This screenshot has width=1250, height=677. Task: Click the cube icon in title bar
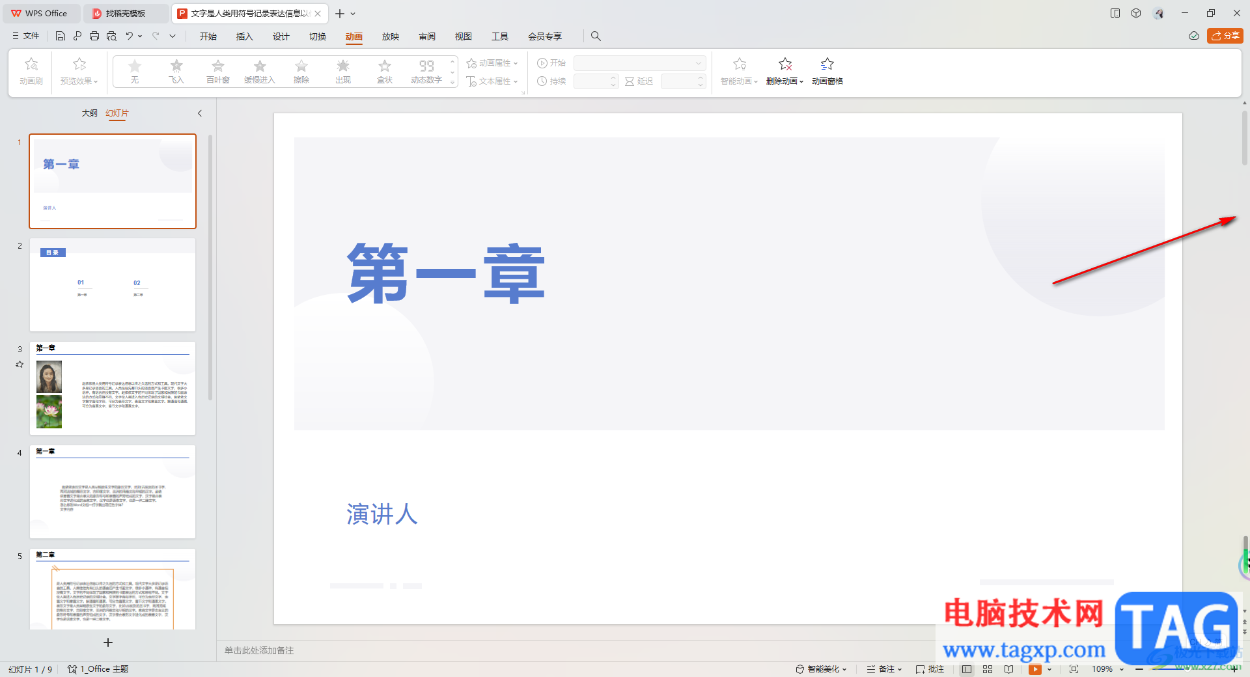(1136, 13)
